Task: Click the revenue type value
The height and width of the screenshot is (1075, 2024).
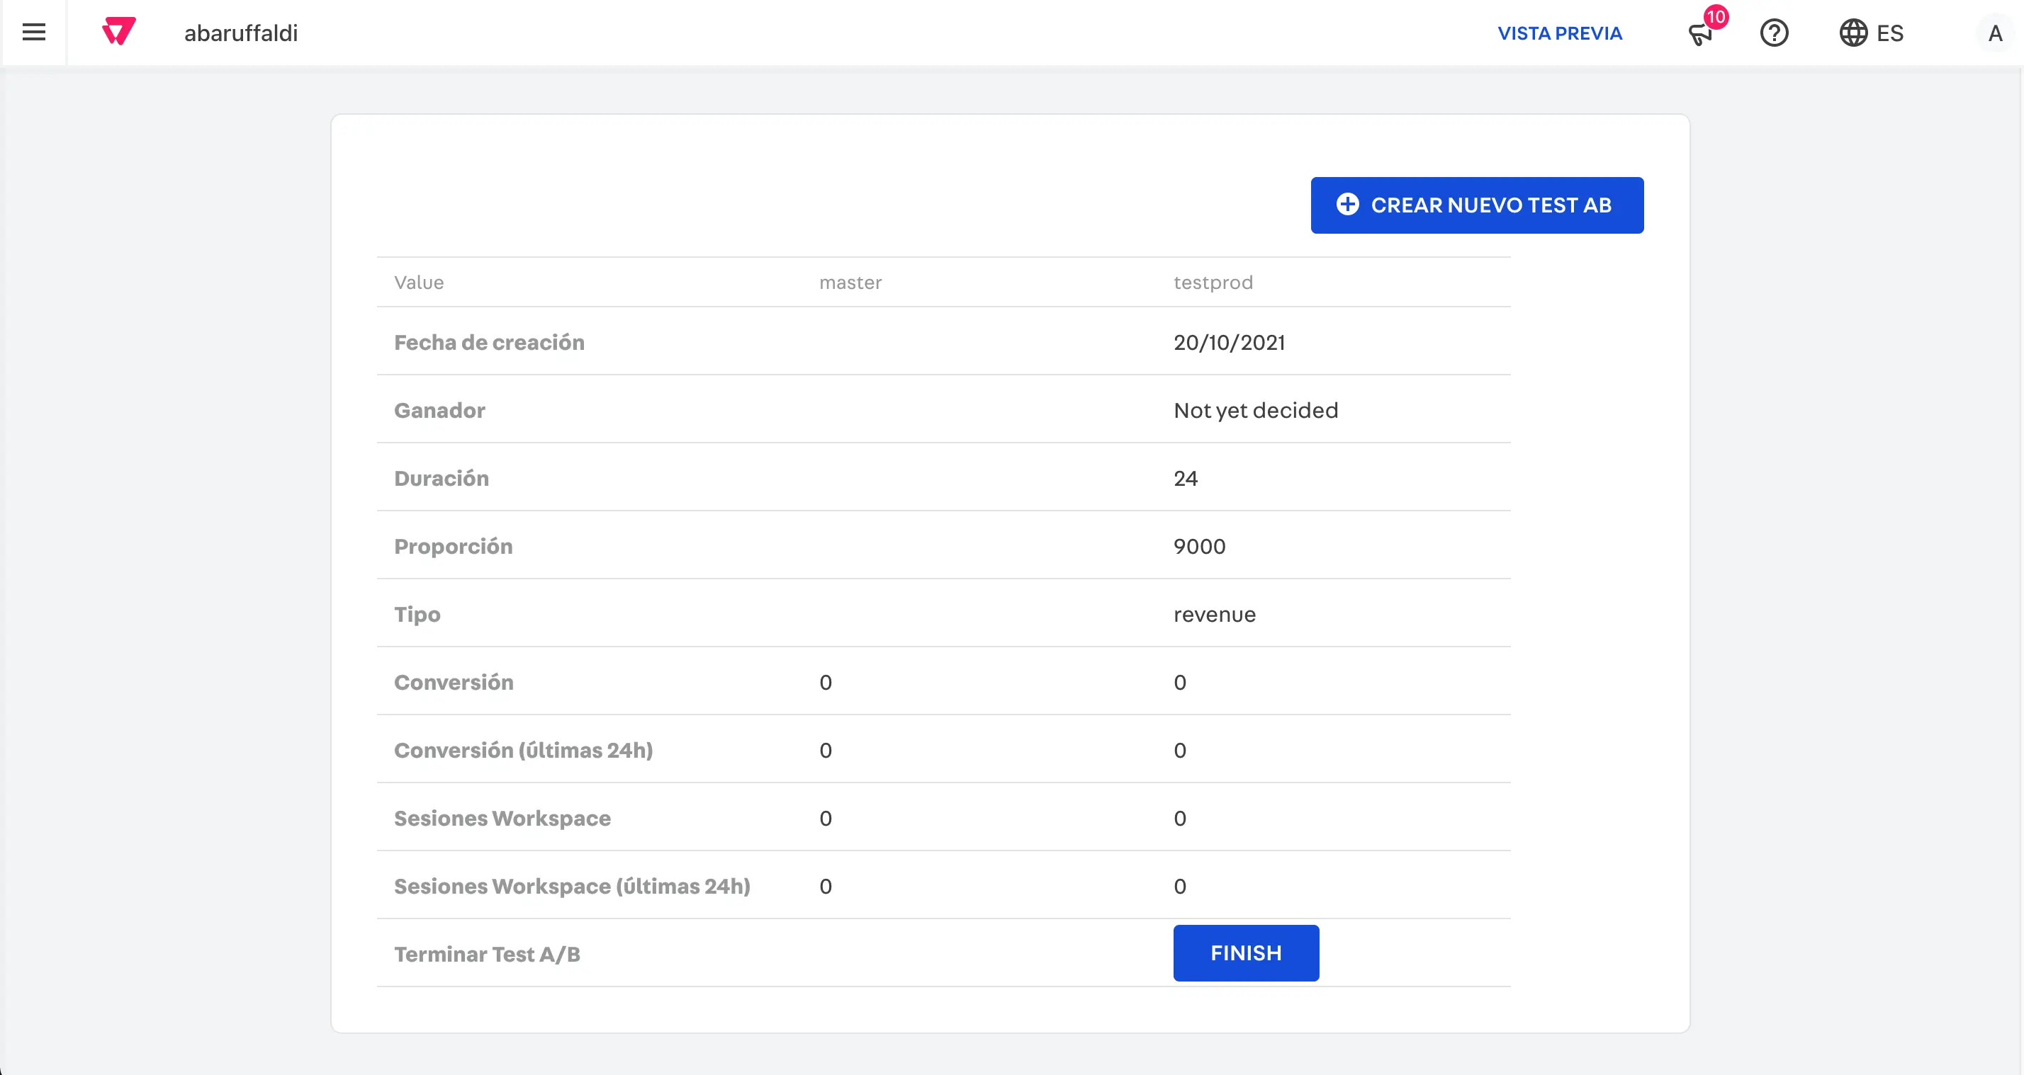Action: (1214, 614)
